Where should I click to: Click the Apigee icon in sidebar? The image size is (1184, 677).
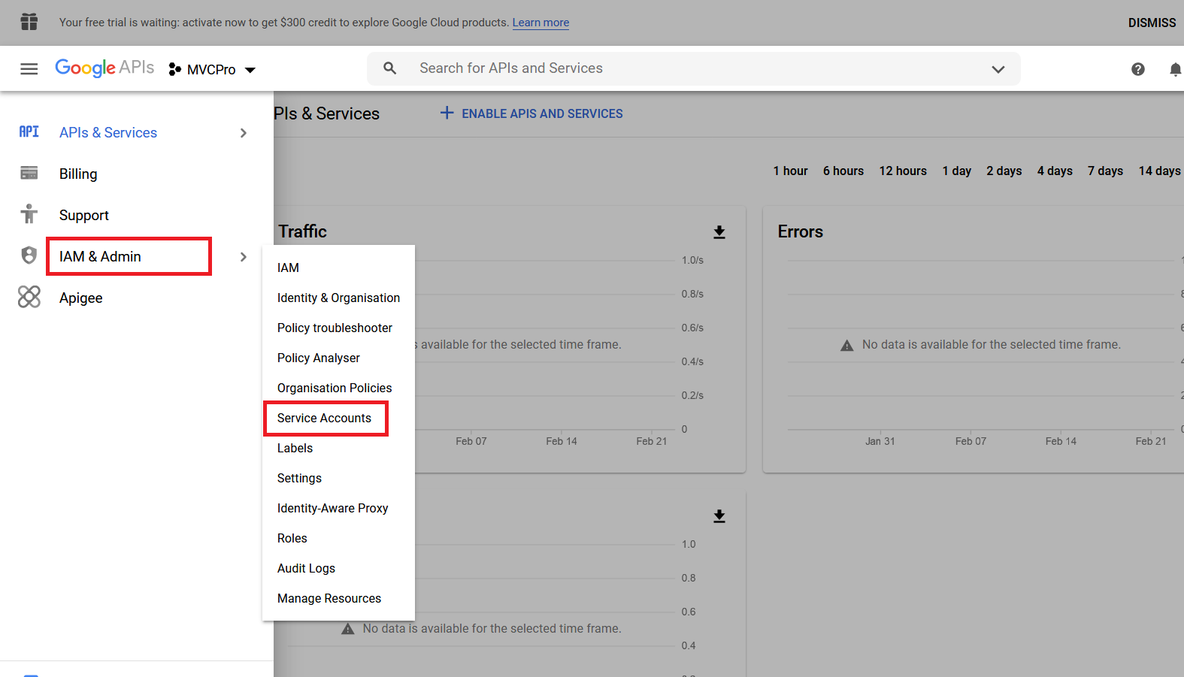point(29,298)
